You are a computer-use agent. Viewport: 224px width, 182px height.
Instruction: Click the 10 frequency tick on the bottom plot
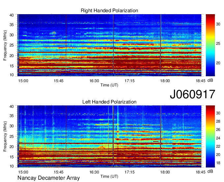pyautogui.click(x=12, y=166)
